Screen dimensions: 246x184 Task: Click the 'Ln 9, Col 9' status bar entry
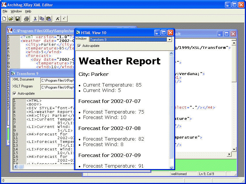(207, 174)
